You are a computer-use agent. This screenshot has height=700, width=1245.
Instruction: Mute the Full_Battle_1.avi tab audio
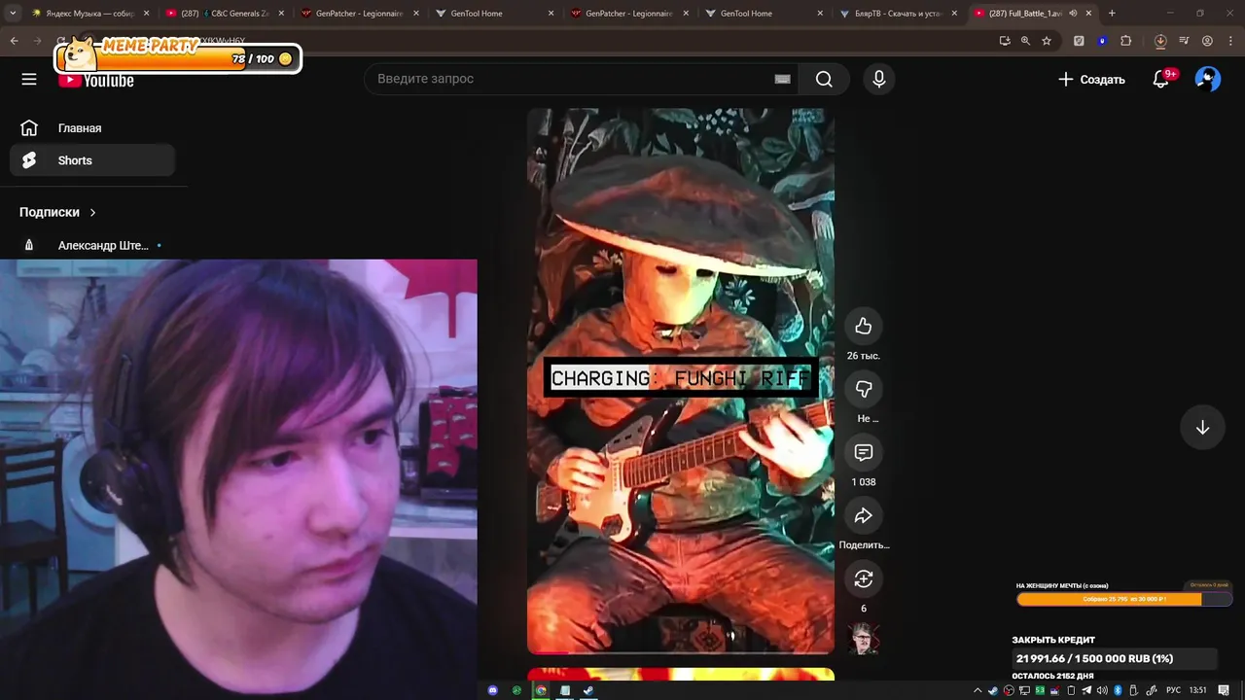point(1073,14)
